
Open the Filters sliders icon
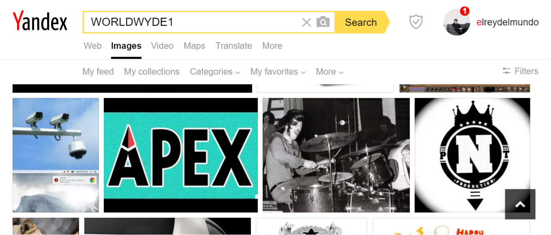point(506,71)
